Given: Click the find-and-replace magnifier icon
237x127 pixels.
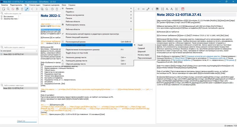Looking at the screenshot, I should [47, 9].
